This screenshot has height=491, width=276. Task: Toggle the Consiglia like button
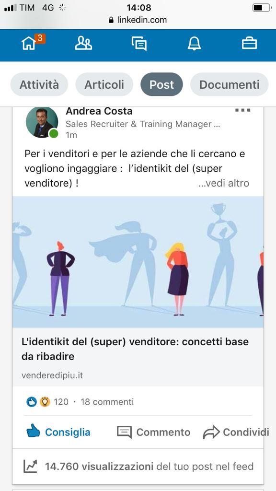point(58,432)
